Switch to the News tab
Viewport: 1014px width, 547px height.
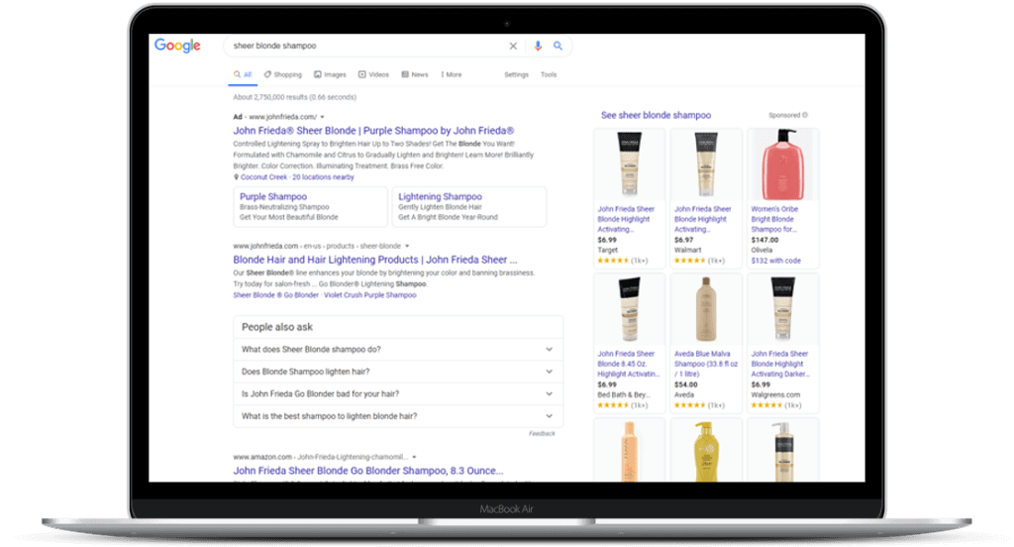point(415,74)
